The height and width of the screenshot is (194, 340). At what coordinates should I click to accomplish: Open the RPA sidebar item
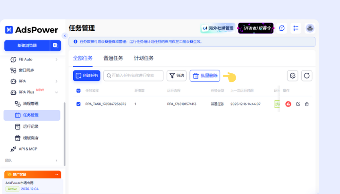(x=22, y=81)
